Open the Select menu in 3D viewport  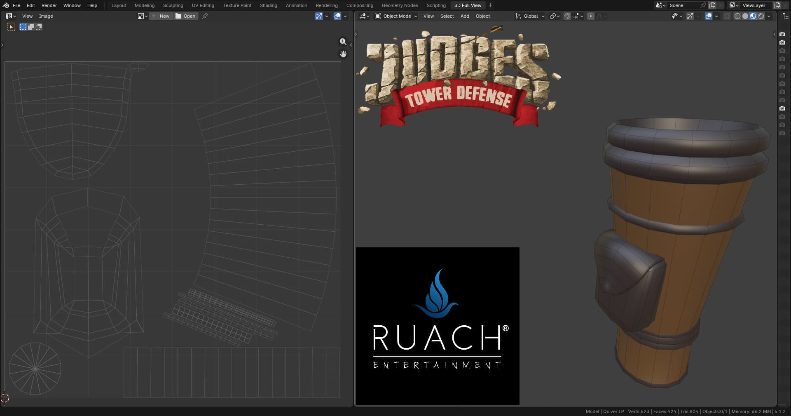447,16
